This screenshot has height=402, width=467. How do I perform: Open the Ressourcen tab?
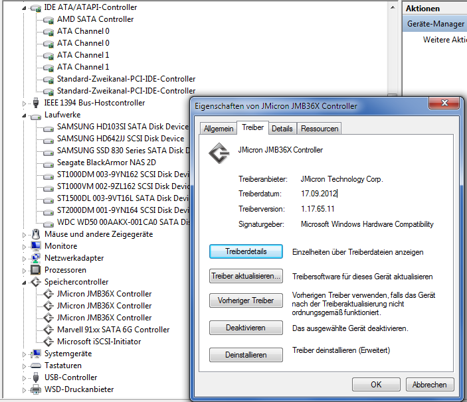[320, 129]
